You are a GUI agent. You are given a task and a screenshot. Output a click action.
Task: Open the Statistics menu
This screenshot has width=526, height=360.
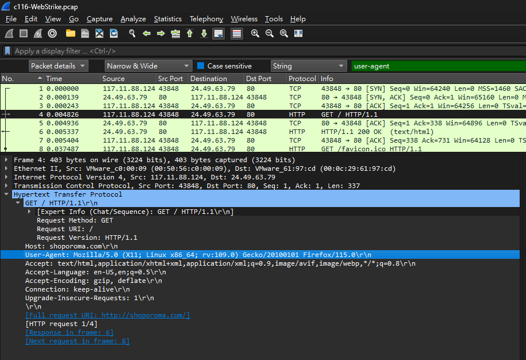pos(168,19)
